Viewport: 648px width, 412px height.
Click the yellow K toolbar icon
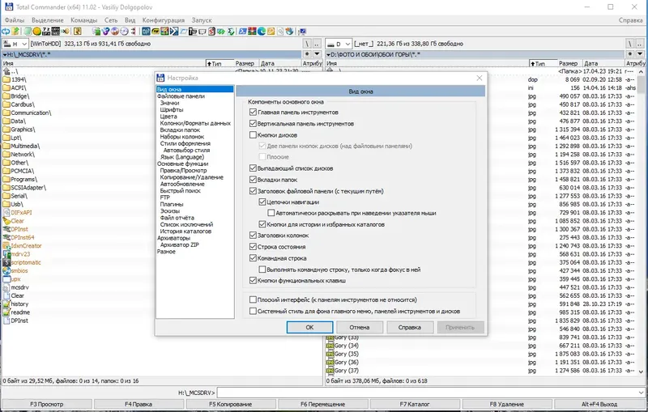(77, 31)
